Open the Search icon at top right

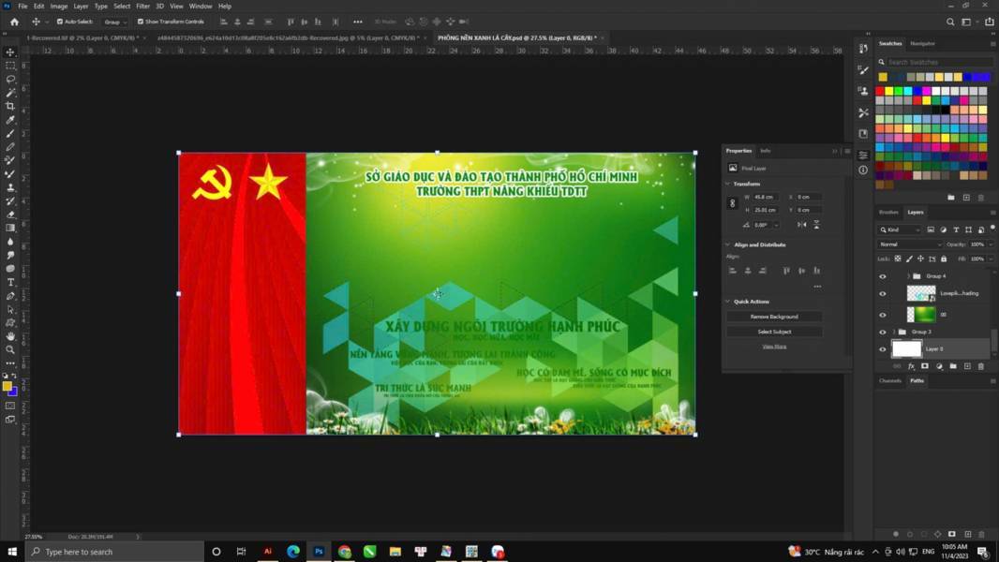click(x=950, y=22)
